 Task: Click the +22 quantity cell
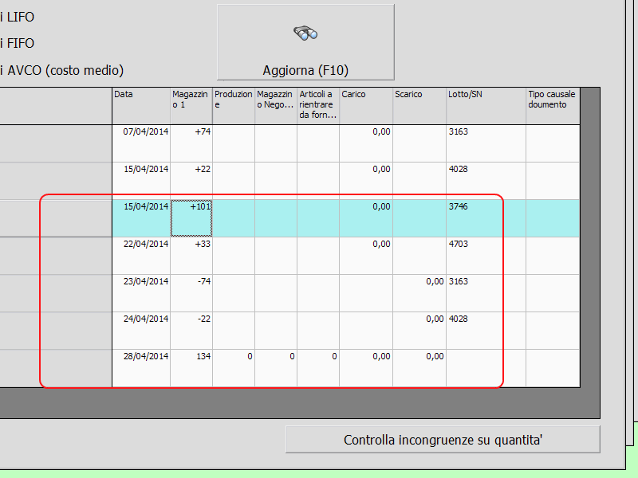coord(191,181)
